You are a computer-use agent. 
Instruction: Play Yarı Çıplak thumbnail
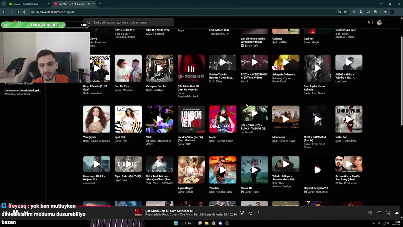(x=97, y=119)
